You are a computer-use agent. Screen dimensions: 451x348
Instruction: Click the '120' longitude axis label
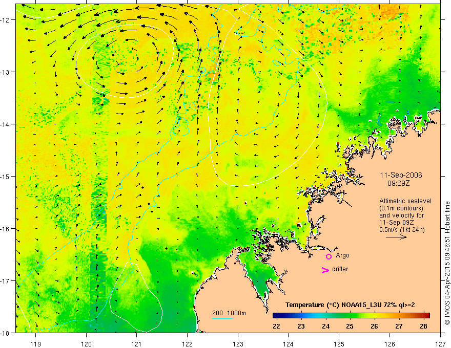click(x=86, y=344)
